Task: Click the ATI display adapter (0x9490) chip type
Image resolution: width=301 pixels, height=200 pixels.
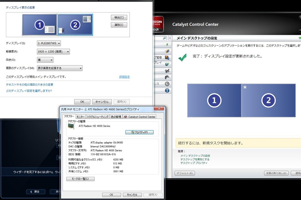Action: coord(107,143)
